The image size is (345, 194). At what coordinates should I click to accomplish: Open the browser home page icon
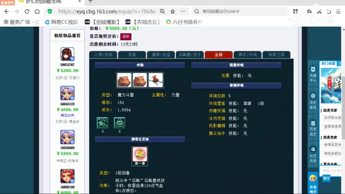[37, 11]
